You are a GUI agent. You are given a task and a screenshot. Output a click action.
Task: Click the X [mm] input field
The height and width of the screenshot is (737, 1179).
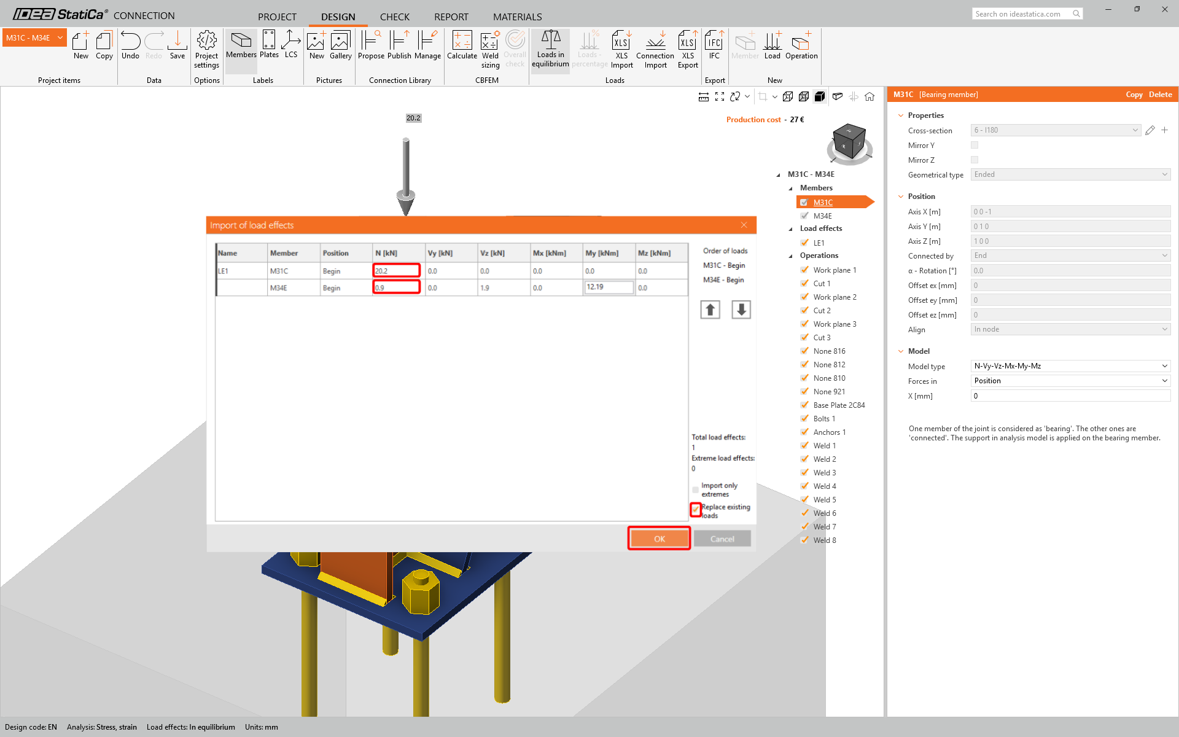[1070, 396]
